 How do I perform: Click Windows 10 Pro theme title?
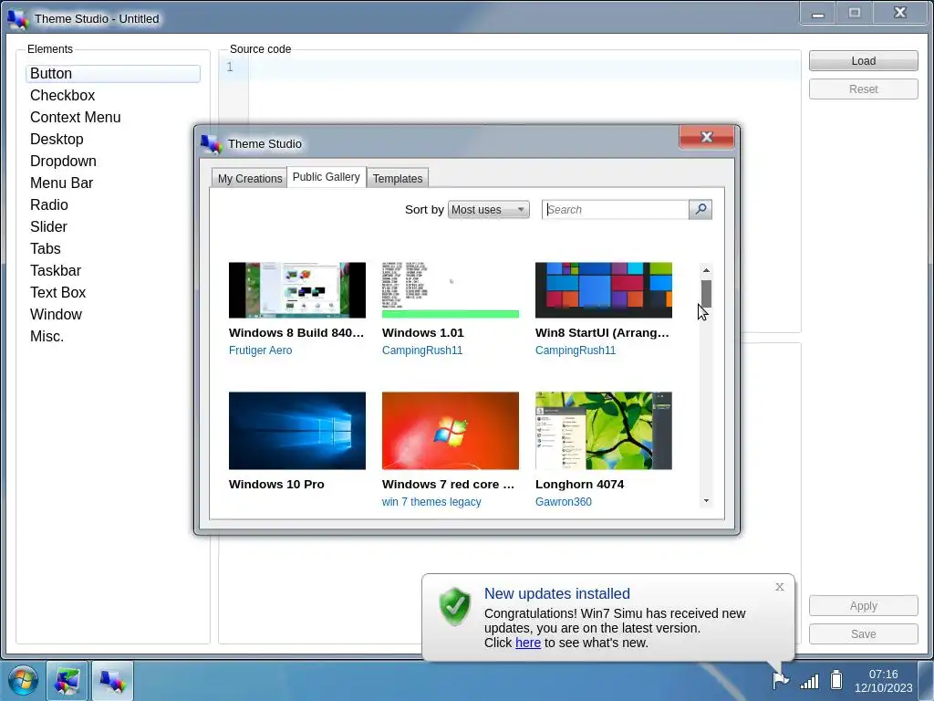pyautogui.click(x=276, y=485)
